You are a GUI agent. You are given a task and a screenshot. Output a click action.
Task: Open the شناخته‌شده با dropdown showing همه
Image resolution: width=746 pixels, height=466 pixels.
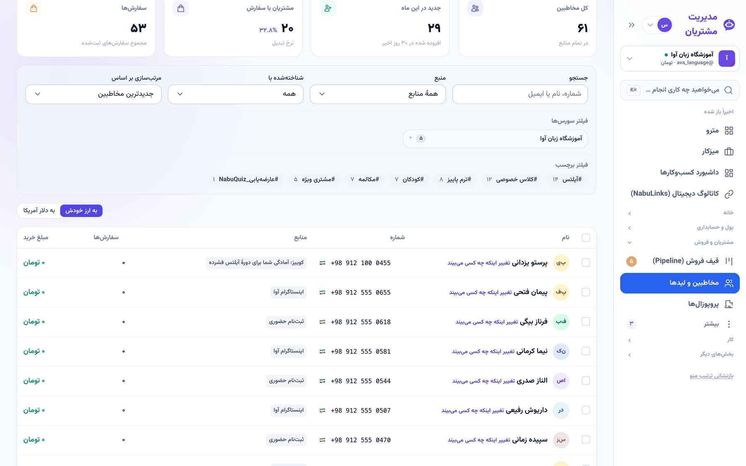tap(236, 94)
